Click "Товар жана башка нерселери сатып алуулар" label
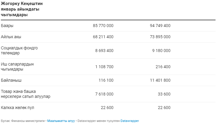Screen dimensions: 217x124 26,94
